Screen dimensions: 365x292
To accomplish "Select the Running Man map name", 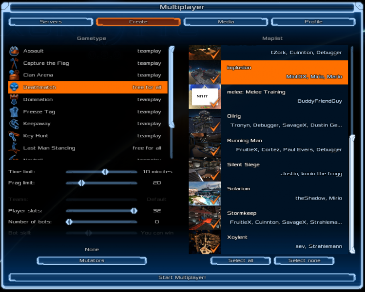I will click(245, 141).
